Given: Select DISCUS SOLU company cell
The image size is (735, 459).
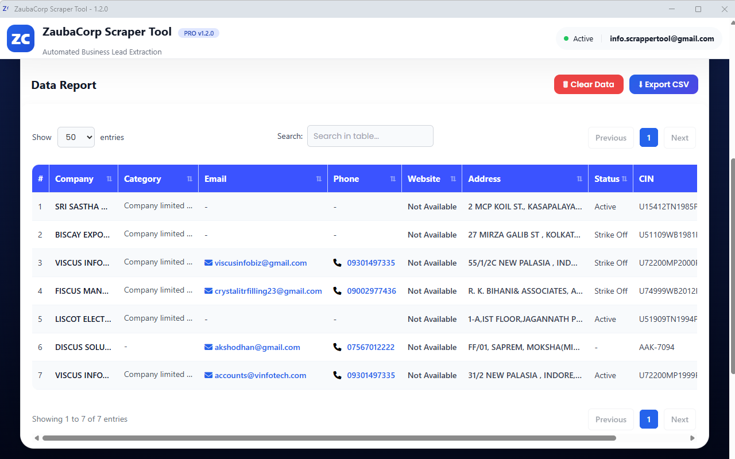Looking at the screenshot, I should (83, 347).
